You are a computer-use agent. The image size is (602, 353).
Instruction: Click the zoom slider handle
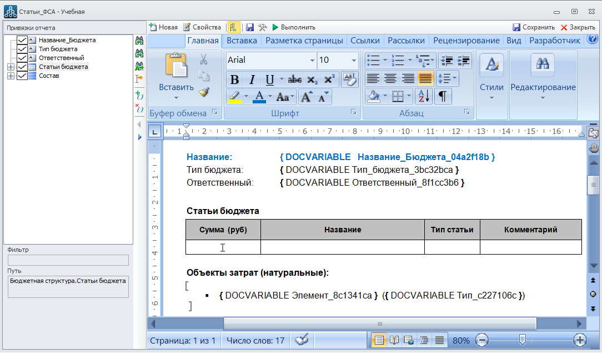click(522, 340)
